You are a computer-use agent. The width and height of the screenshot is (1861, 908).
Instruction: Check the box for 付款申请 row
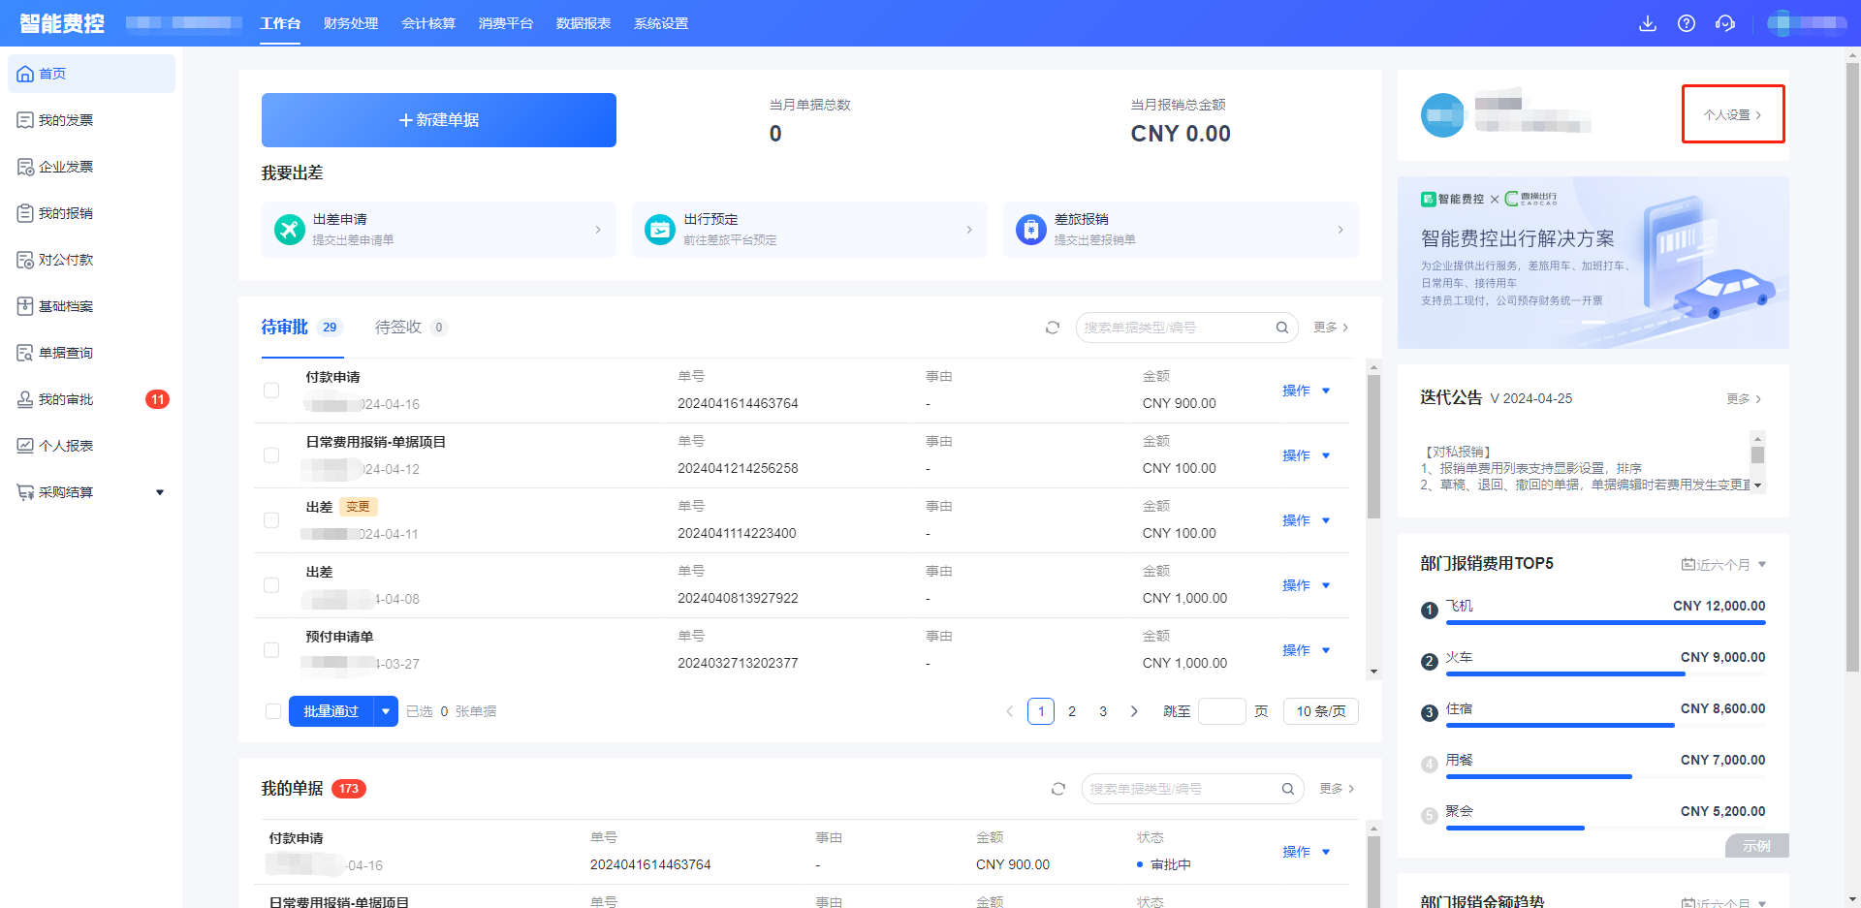pos(271,391)
